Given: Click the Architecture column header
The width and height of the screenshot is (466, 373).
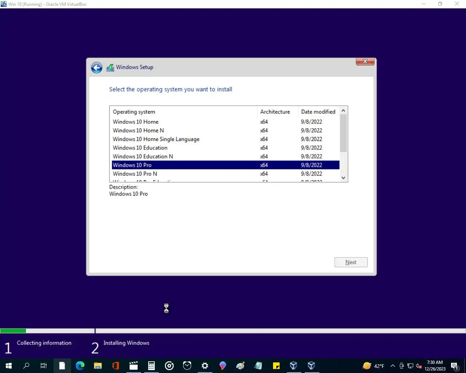Looking at the screenshot, I should coord(278,112).
